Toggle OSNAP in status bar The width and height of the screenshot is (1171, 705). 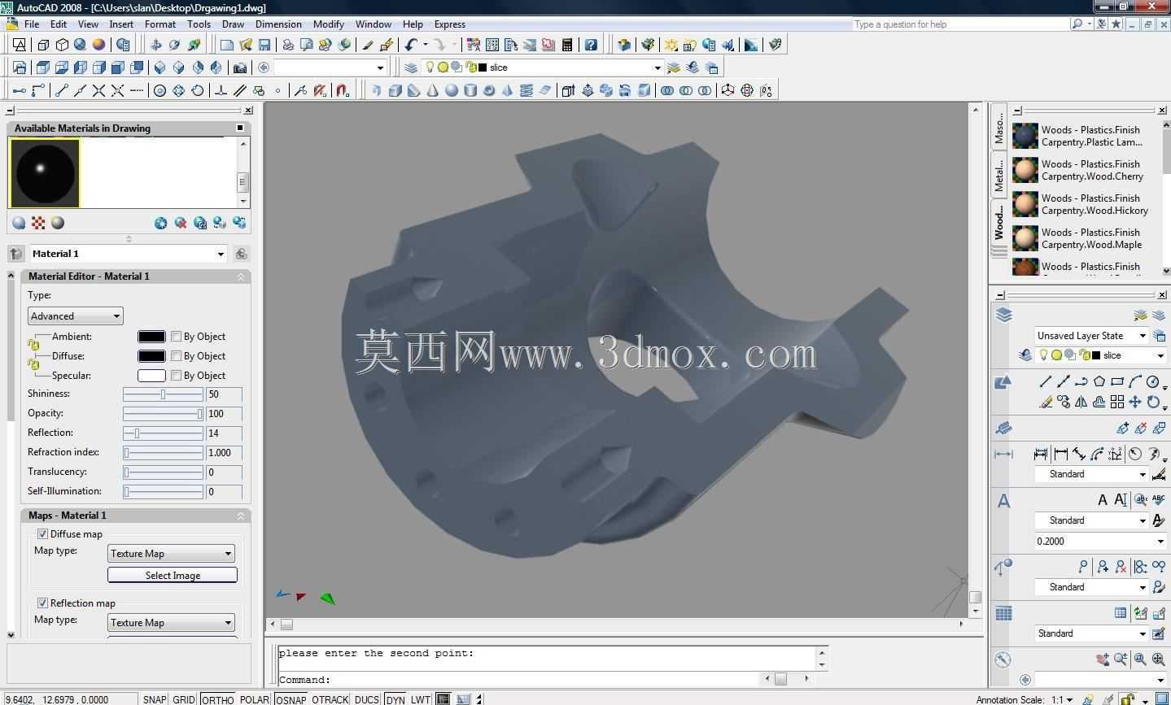point(291,699)
